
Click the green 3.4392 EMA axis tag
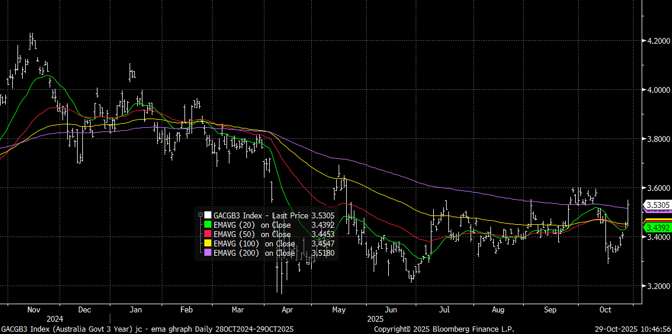657,227
